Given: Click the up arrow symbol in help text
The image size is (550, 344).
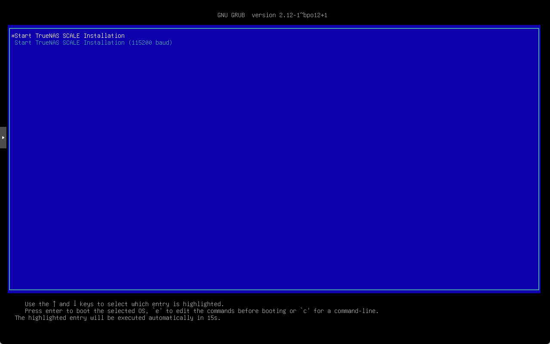Looking at the screenshot, I should point(54,304).
